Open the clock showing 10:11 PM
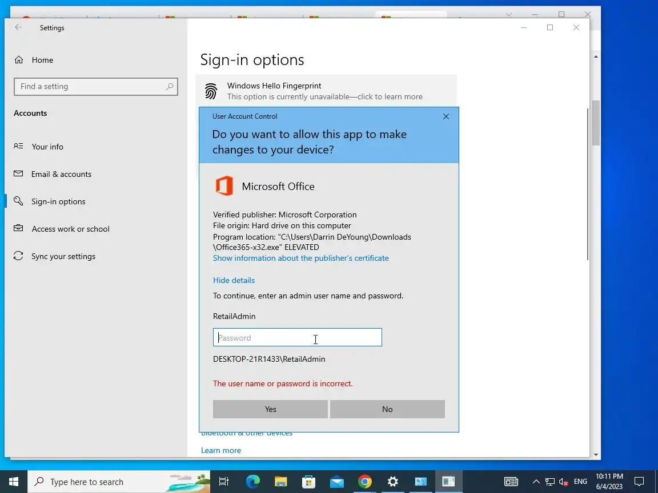The width and height of the screenshot is (658, 493). point(609,482)
